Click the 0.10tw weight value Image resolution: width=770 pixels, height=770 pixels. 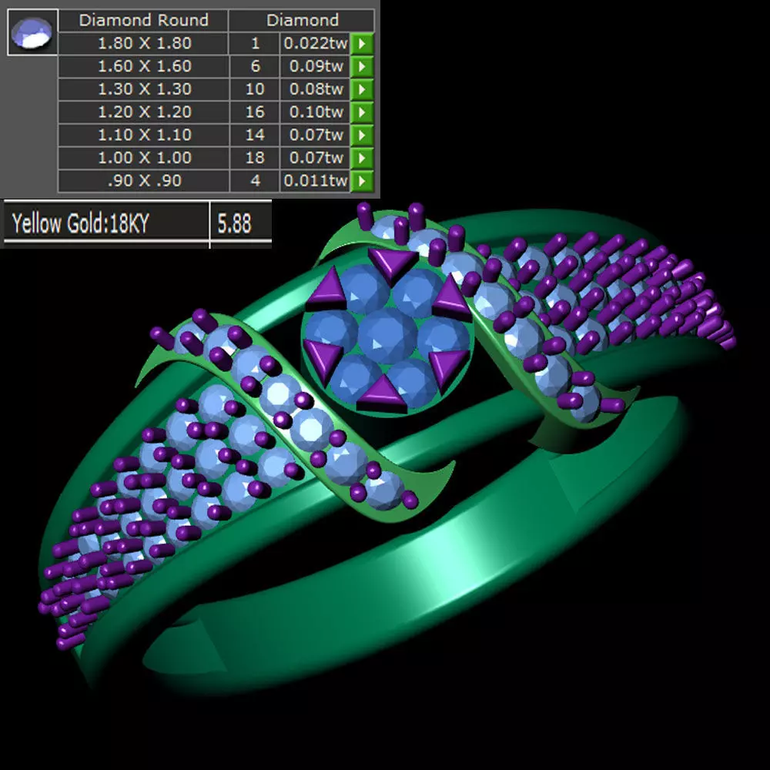(315, 112)
